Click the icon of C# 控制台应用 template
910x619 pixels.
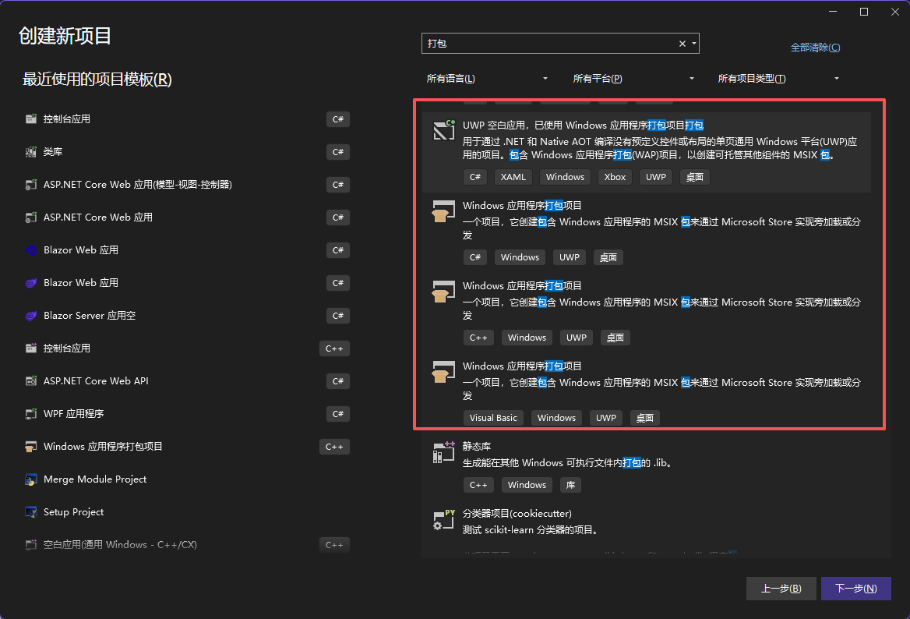pyautogui.click(x=30, y=119)
